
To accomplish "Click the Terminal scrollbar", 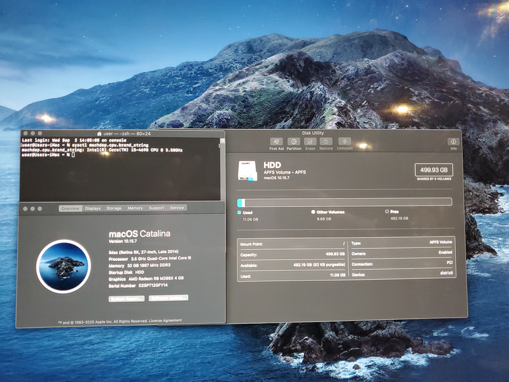I will [x=223, y=169].
